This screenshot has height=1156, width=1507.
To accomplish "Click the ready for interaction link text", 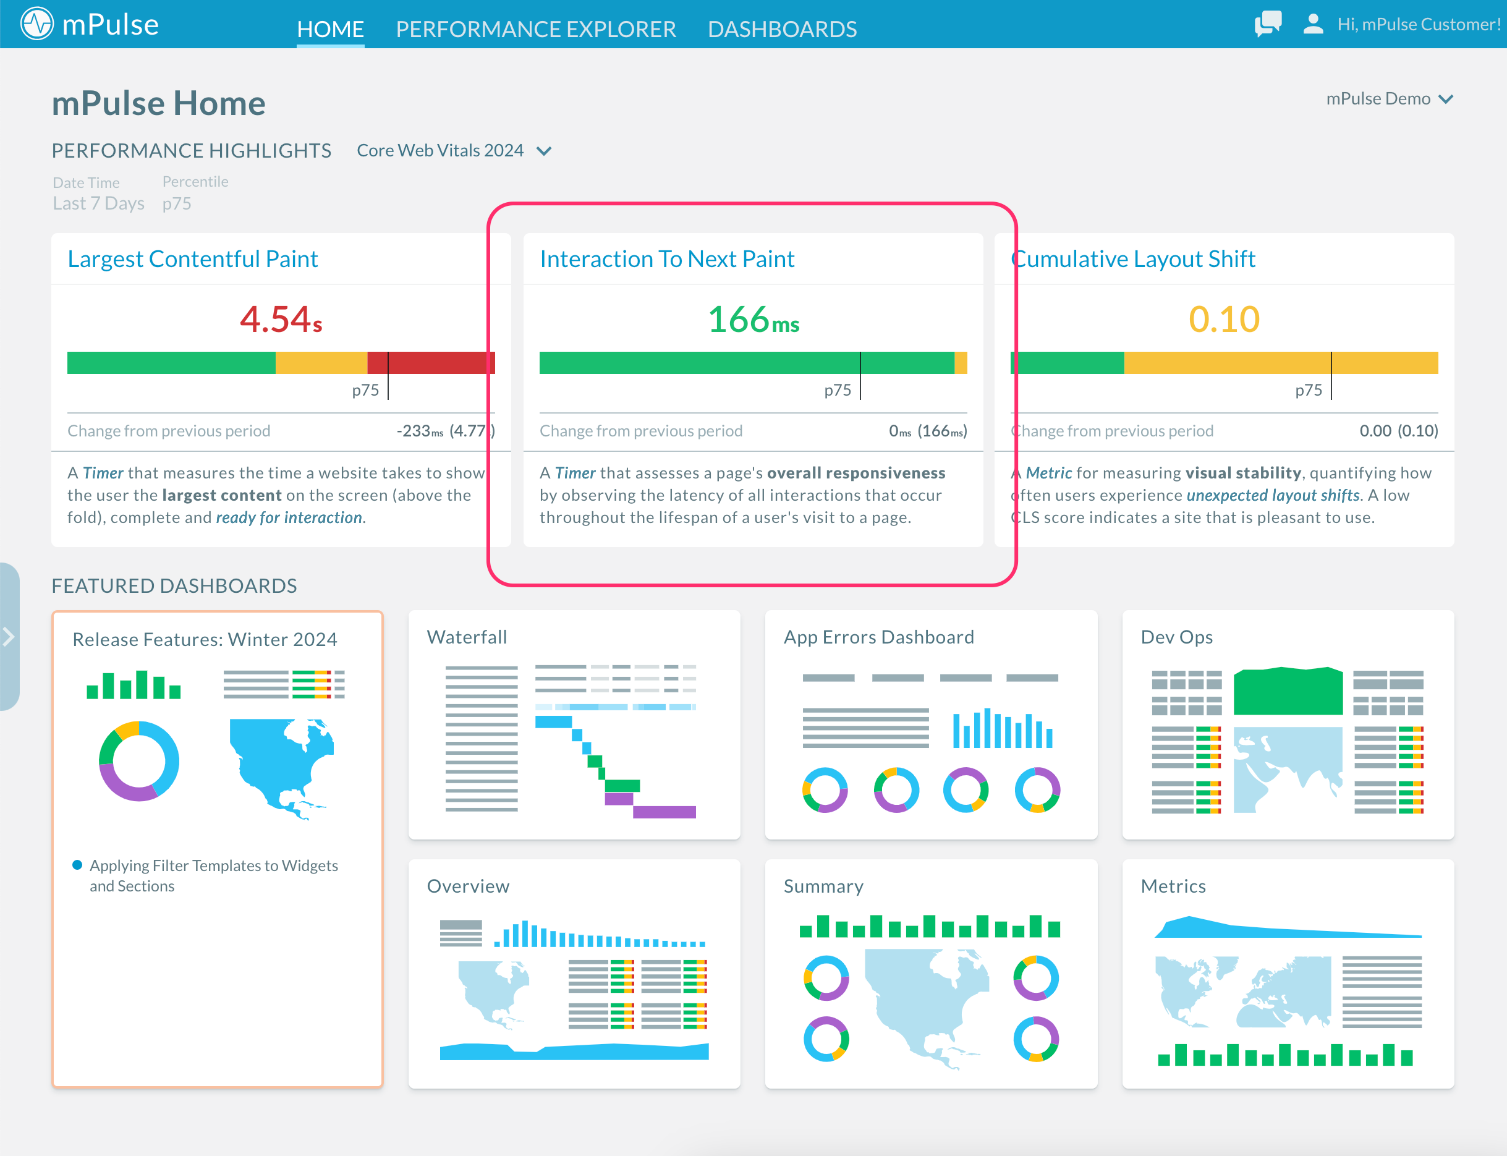I will pyautogui.click(x=289, y=517).
